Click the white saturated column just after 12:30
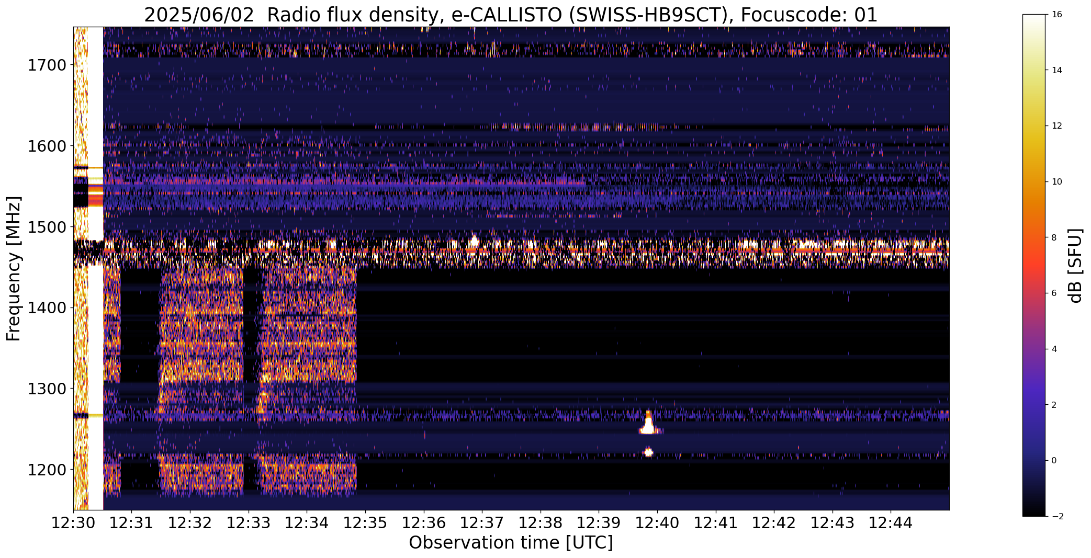 95,268
